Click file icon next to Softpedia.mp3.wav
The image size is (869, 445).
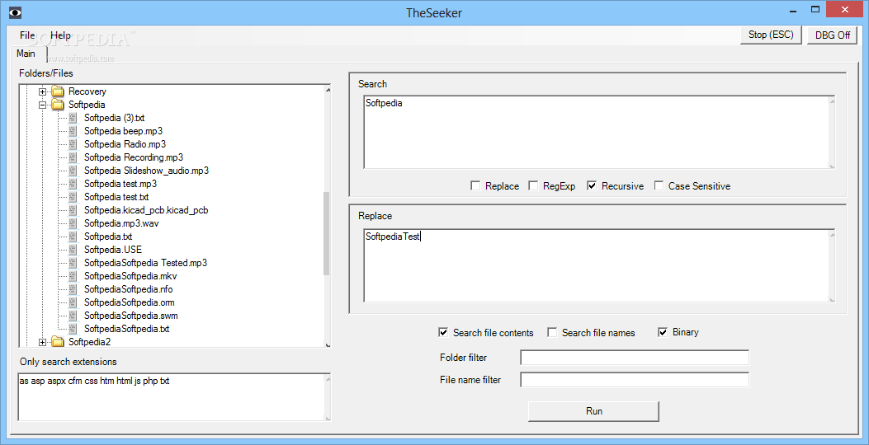[x=73, y=223]
